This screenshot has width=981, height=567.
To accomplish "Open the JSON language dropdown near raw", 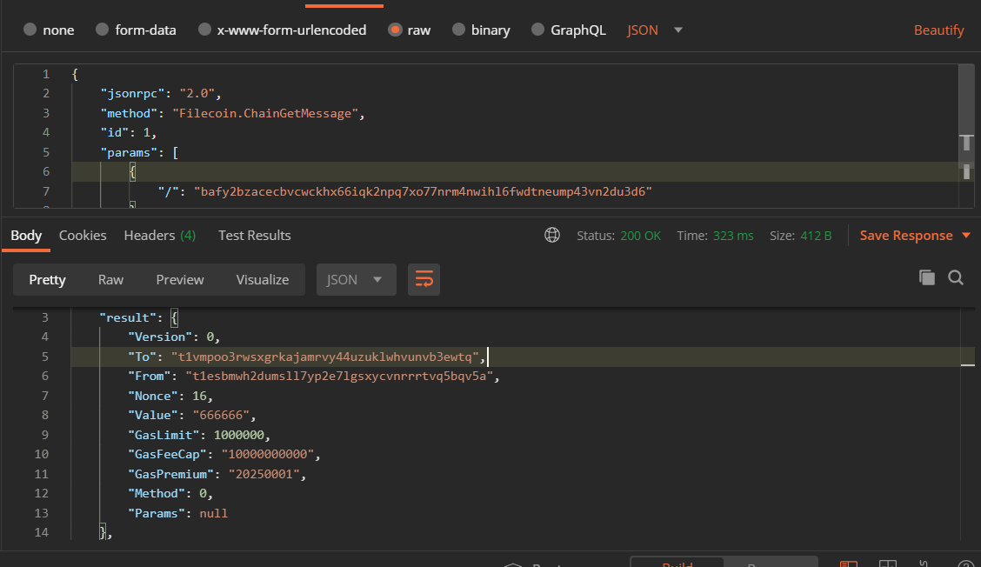I will [654, 29].
